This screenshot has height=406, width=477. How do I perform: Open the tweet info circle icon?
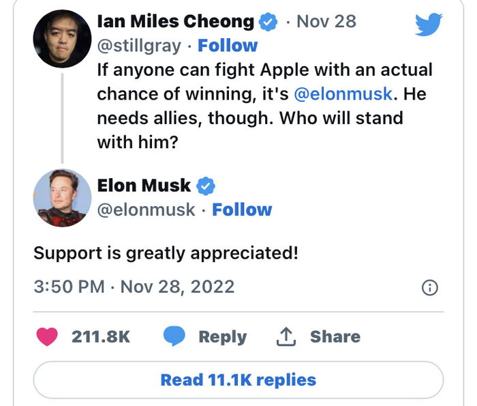(x=429, y=288)
